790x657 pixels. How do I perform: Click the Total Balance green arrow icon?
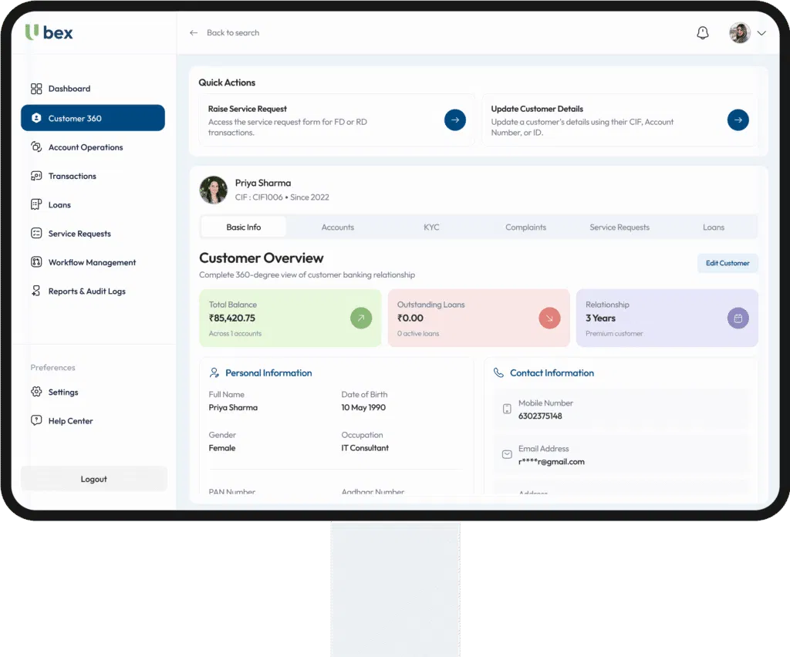click(360, 318)
